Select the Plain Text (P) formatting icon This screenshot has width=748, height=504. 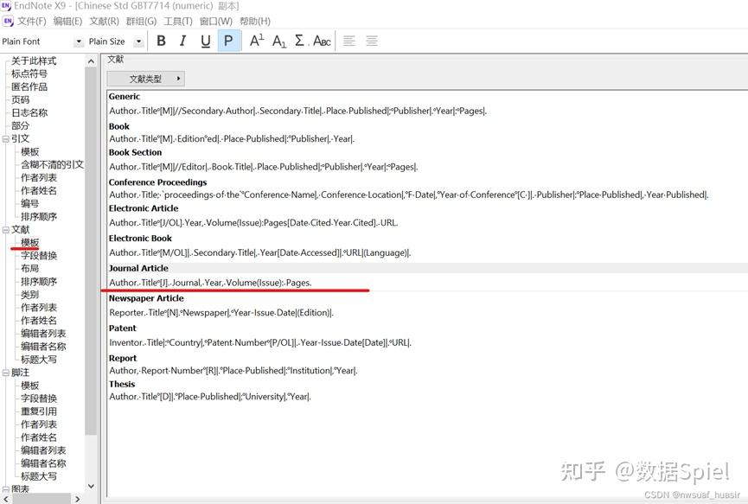pos(228,41)
